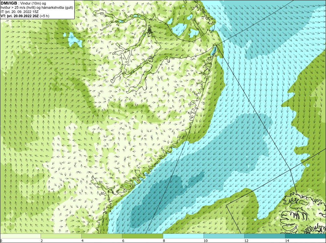Click the scale label '0'
Screen dimensions: 326x243
[x=1, y=241]
